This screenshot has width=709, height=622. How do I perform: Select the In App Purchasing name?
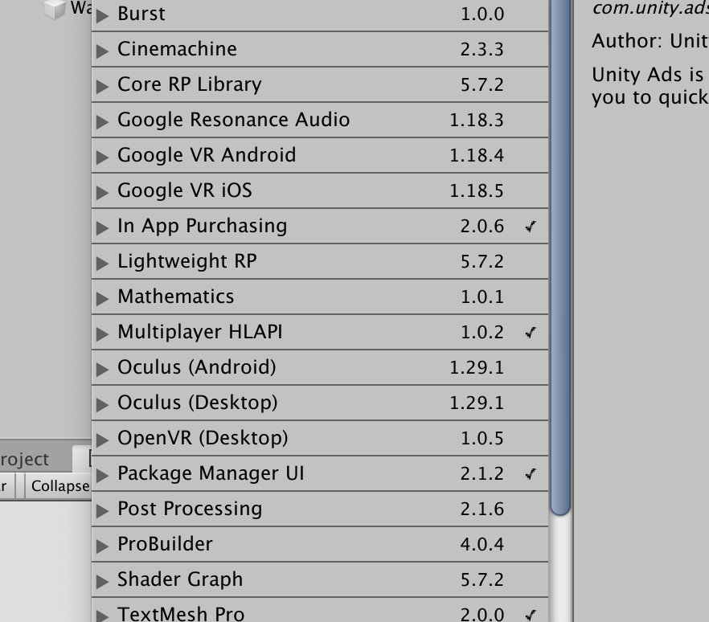click(x=202, y=226)
